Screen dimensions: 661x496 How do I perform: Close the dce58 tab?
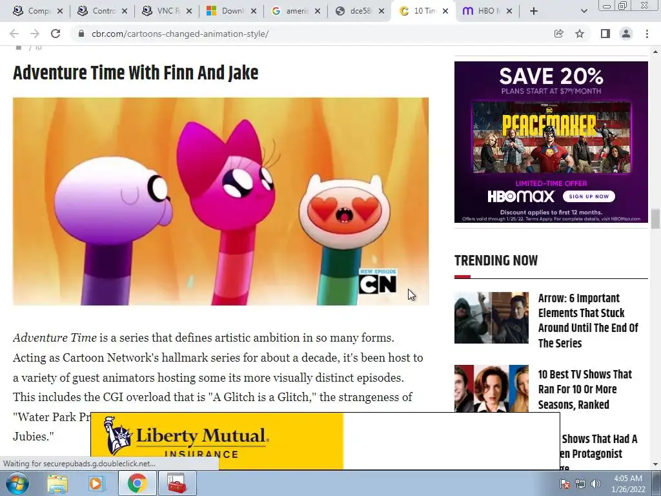[x=381, y=12]
